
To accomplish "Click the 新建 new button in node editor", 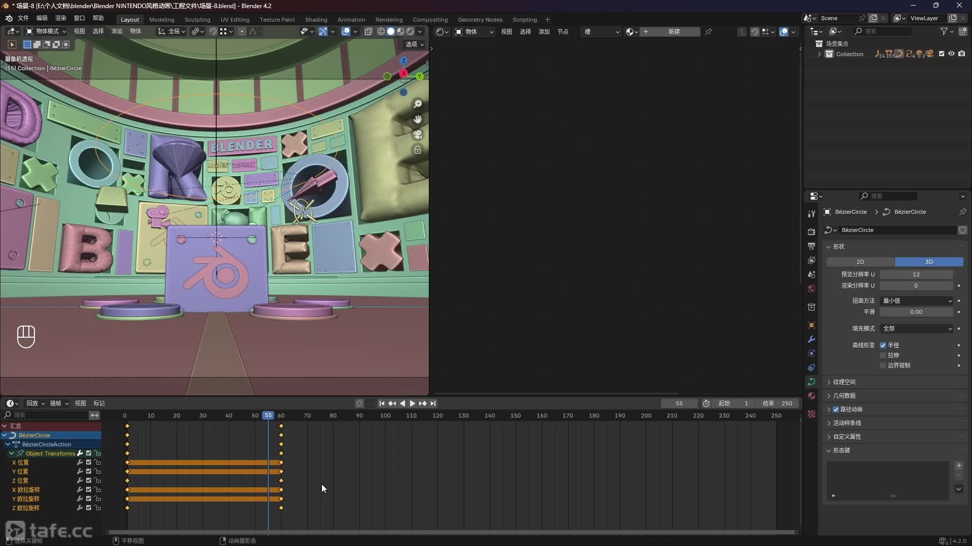I will (x=674, y=32).
